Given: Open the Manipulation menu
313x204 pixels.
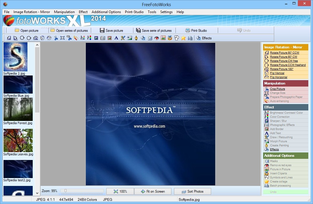Looking at the screenshot, I should pos(64,12).
